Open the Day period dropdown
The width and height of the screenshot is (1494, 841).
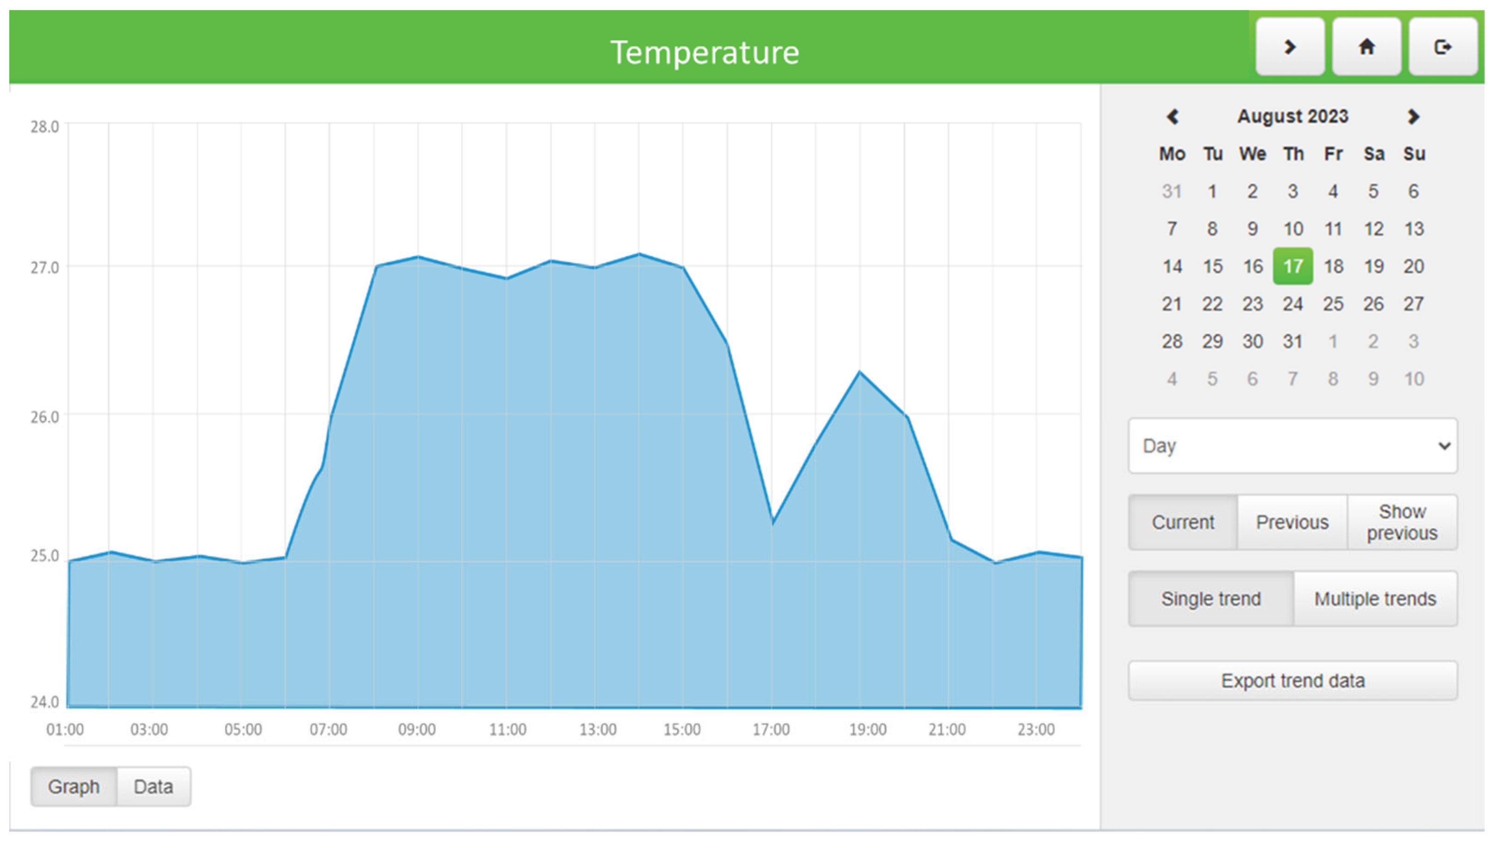pyautogui.click(x=1293, y=446)
